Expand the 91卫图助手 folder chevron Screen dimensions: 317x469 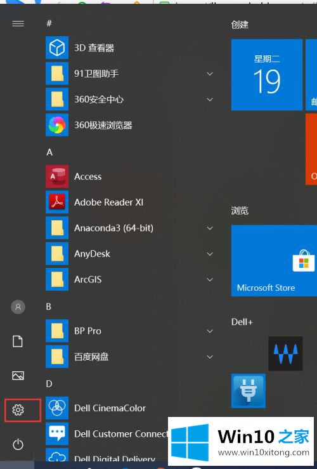(210, 74)
